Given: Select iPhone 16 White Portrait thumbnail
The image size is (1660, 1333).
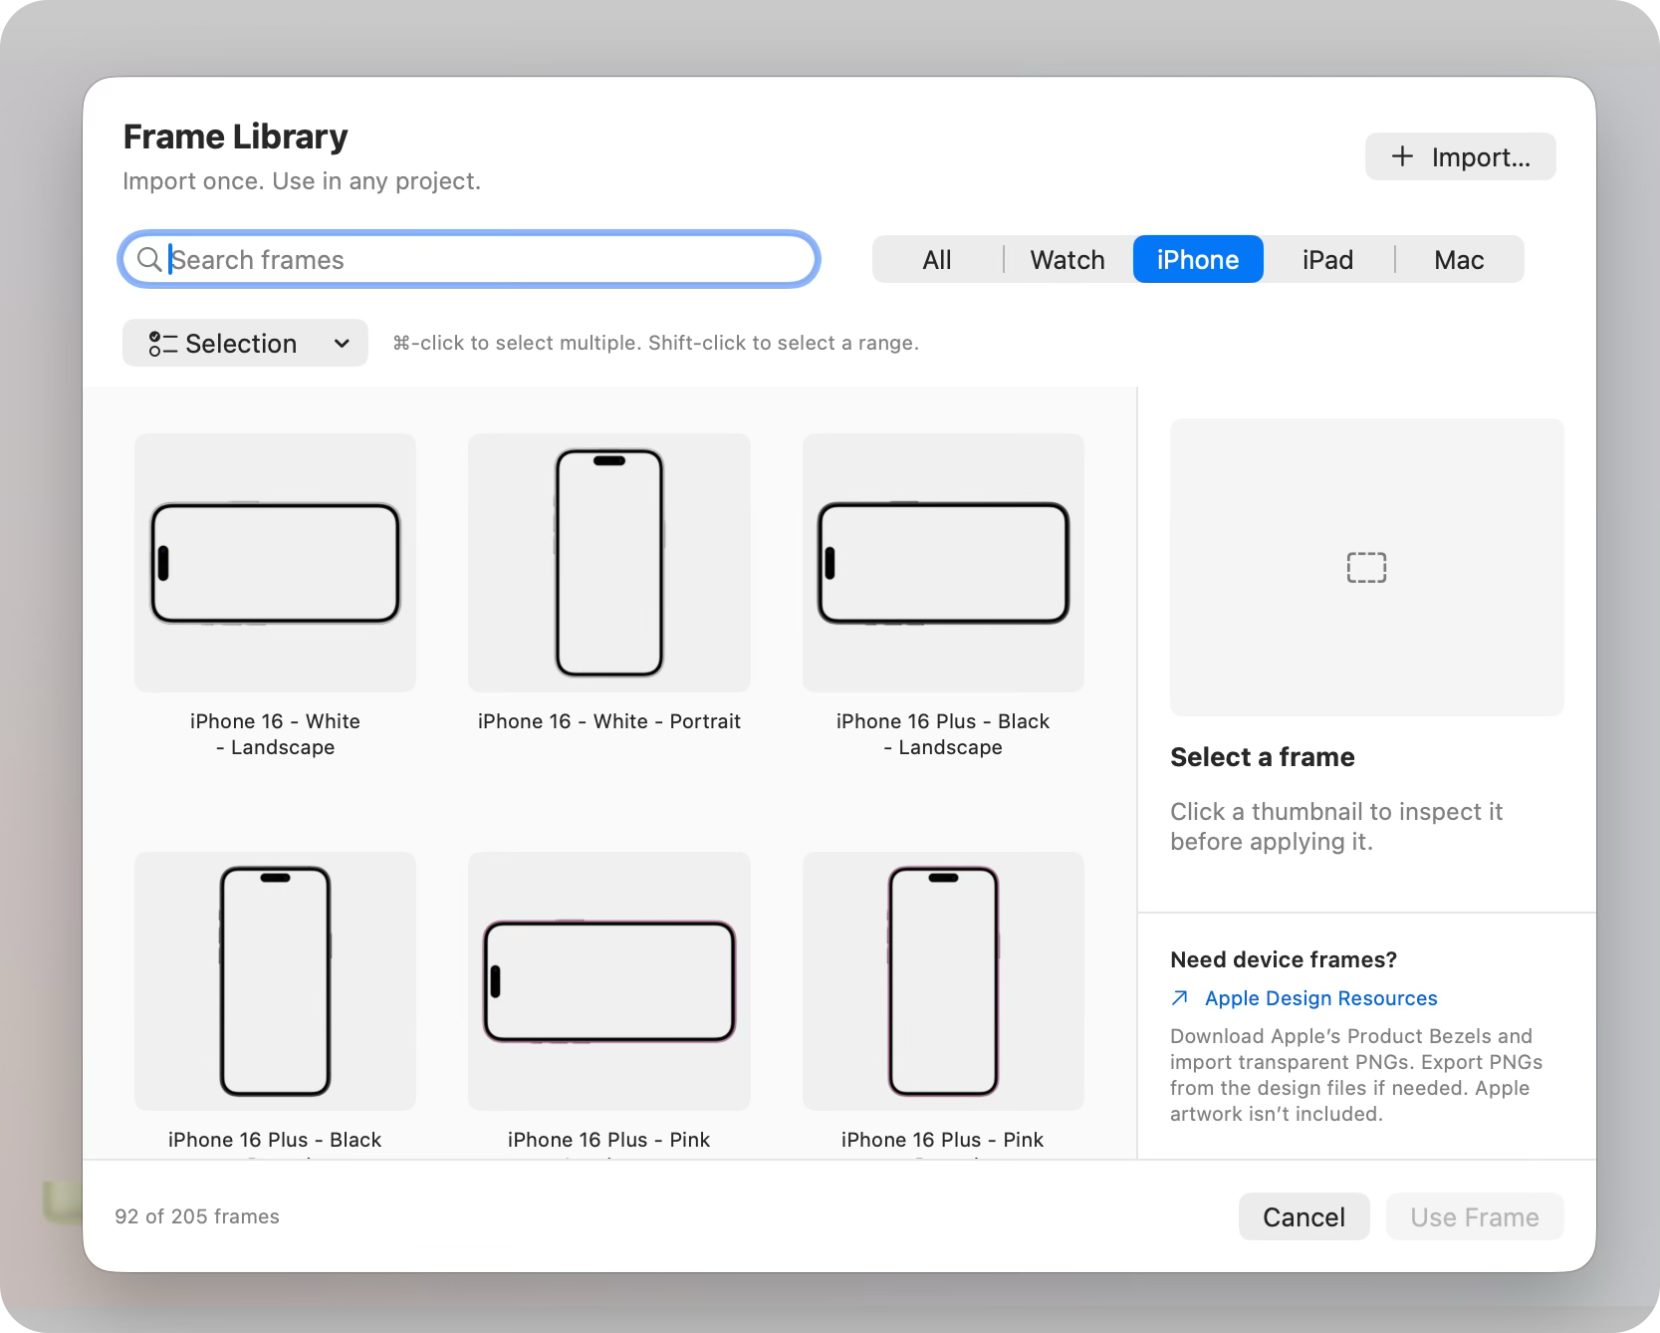Looking at the screenshot, I should click(x=609, y=563).
